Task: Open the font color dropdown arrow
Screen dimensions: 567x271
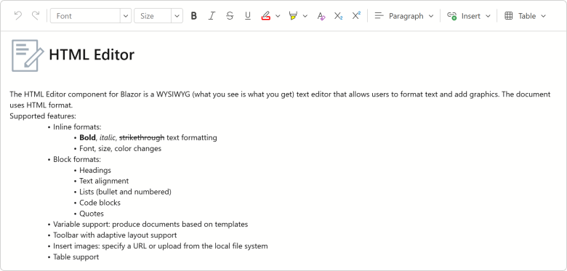Action: [278, 16]
